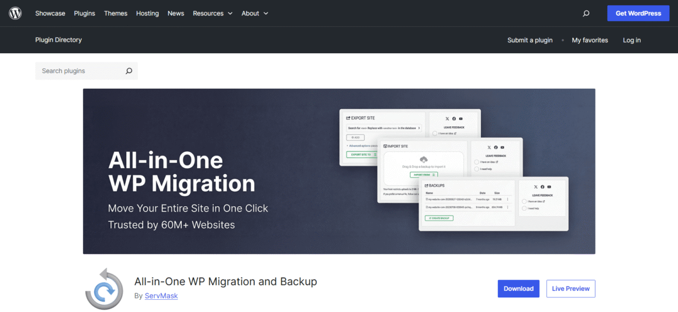Open the Submit a plugin link
This screenshot has width=678, height=312.
coord(530,40)
